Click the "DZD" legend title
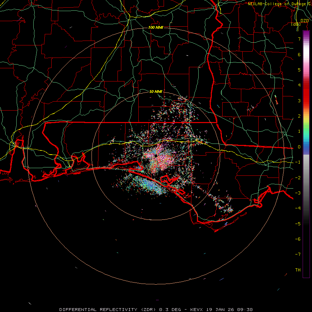Screen dimensions: 312x312 (x=304, y=21)
